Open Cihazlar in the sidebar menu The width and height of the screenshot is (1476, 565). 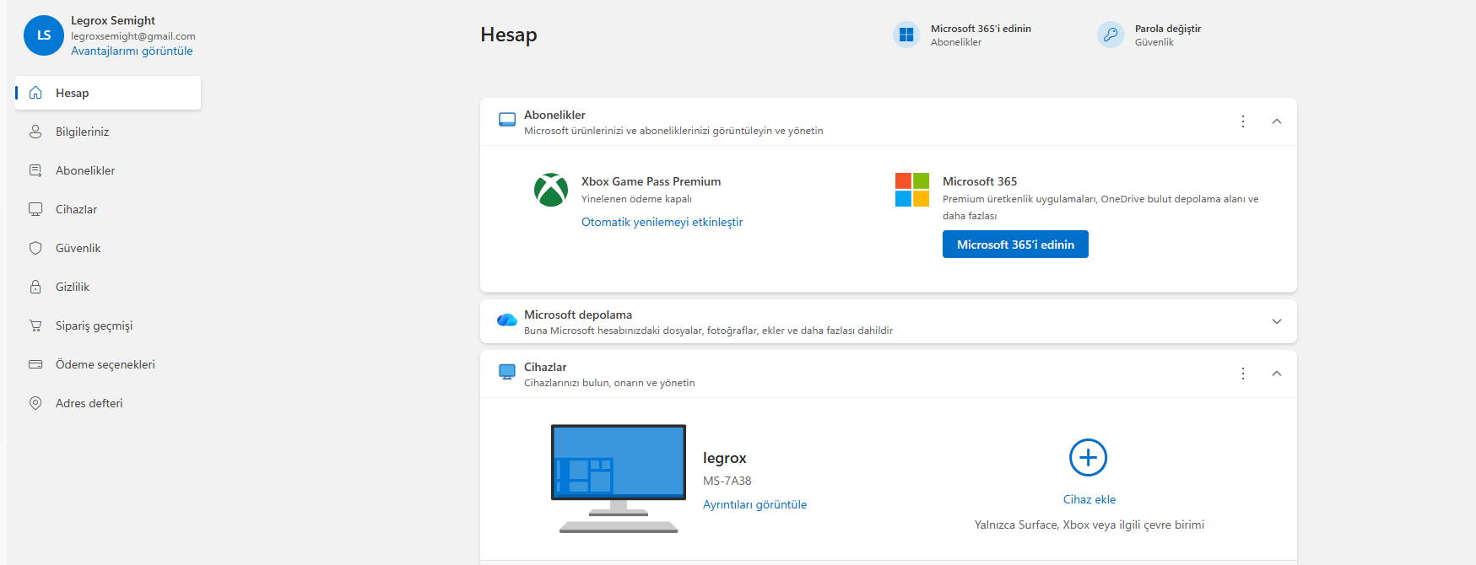pos(108,209)
